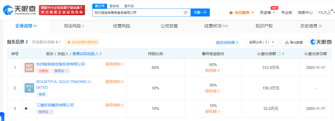The height and width of the screenshot is (121, 335).
Task: Click the 香港 tag
Action: point(42,94)
